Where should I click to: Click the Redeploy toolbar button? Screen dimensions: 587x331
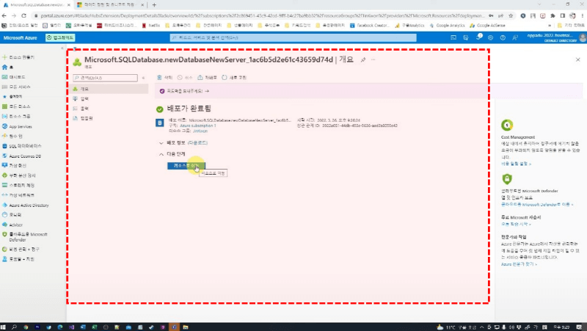click(207, 78)
